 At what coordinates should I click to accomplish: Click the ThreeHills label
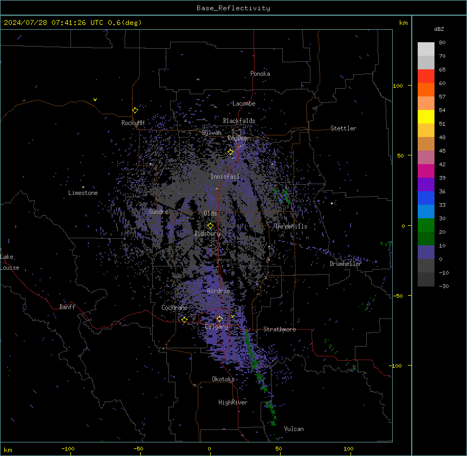[x=291, y=226]
